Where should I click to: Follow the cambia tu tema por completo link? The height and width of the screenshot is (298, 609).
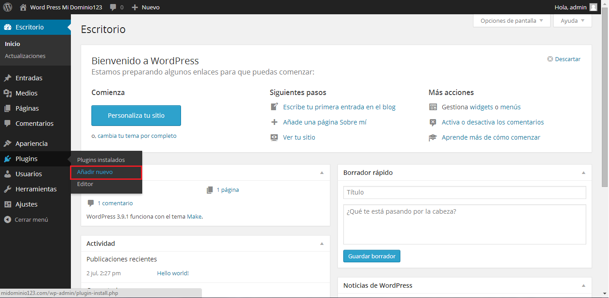pyautogui.click(x=137, y=136)
